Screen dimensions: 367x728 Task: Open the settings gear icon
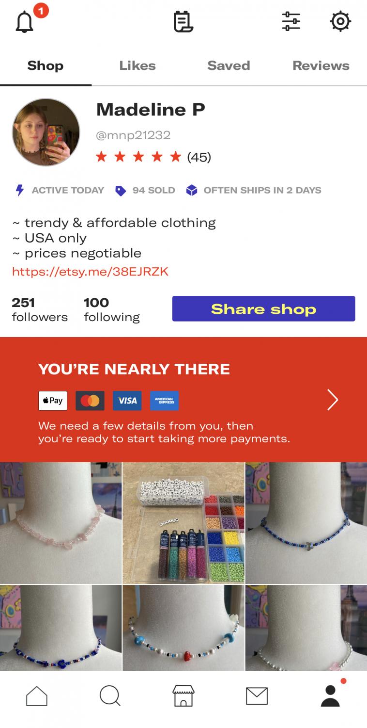pos(340,21)
